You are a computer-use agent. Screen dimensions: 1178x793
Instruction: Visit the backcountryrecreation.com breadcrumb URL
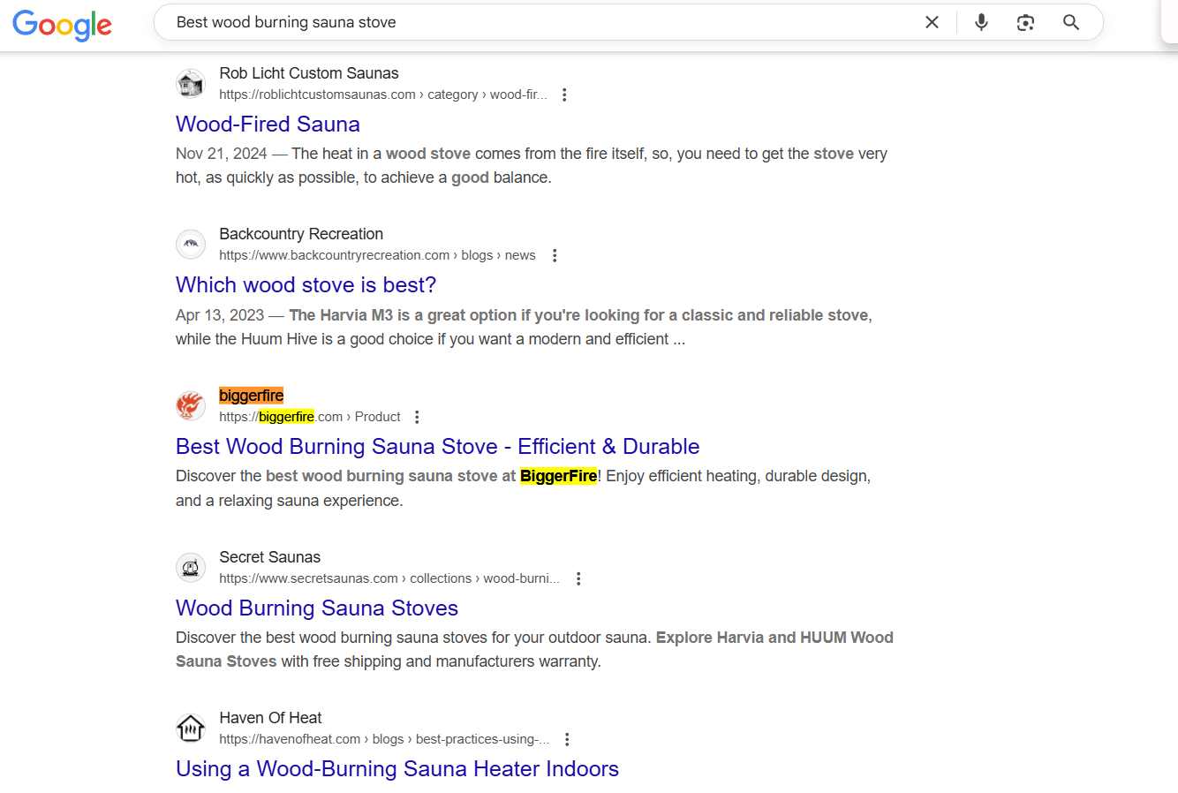click(x=334, y=254)
